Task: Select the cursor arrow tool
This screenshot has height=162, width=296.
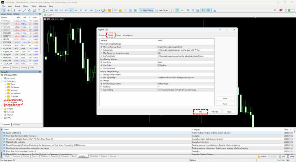Action: (3, 10)
